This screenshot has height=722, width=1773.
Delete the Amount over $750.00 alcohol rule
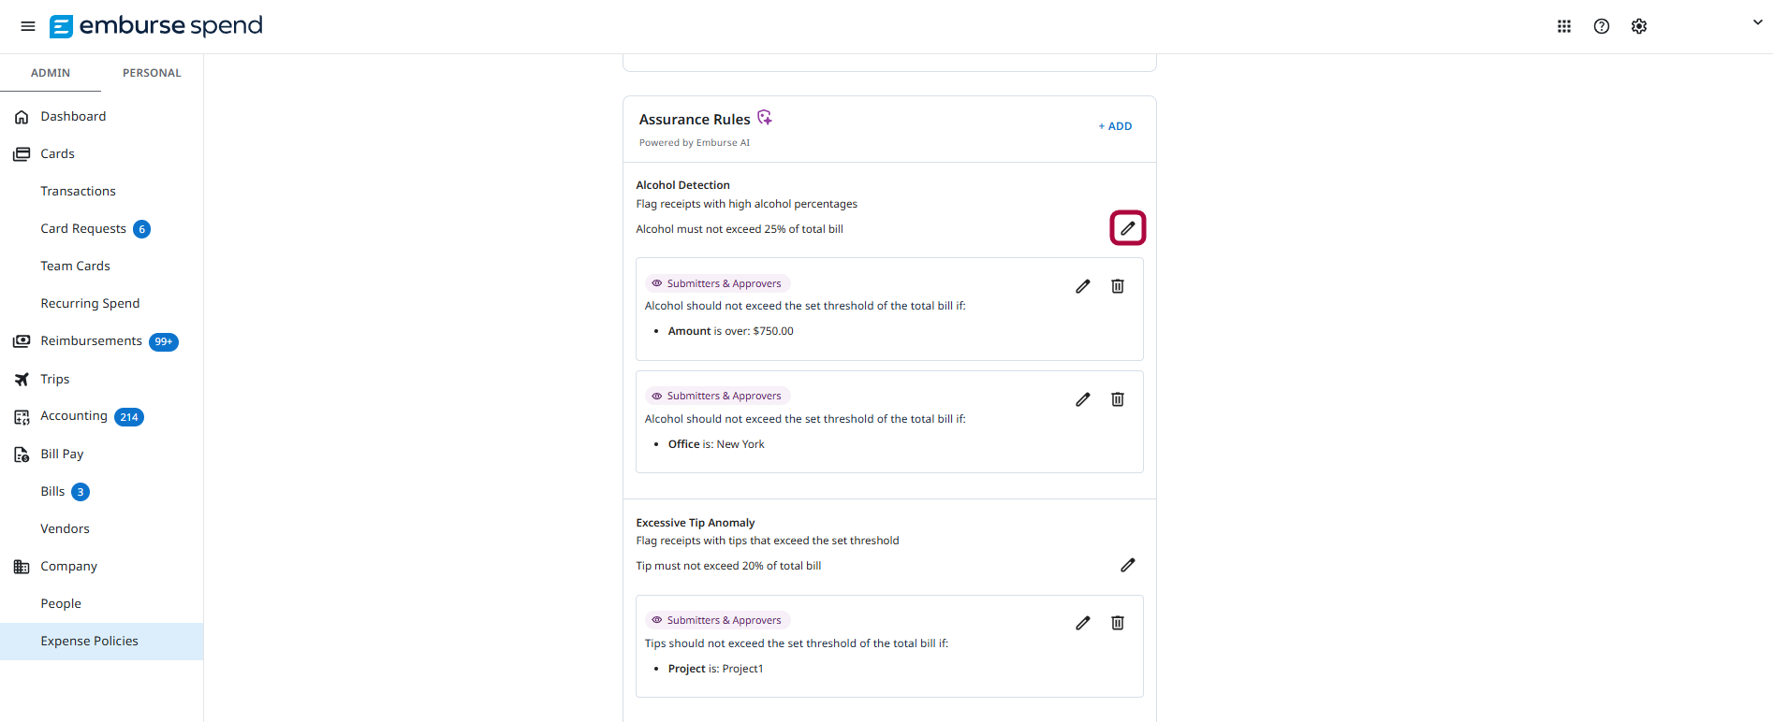pyautogui.click(x=1118, y=286)
